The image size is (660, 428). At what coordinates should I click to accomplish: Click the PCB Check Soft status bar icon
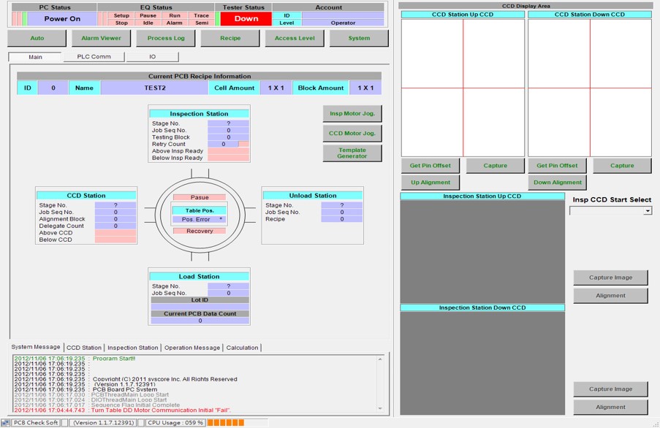(6, 423)
